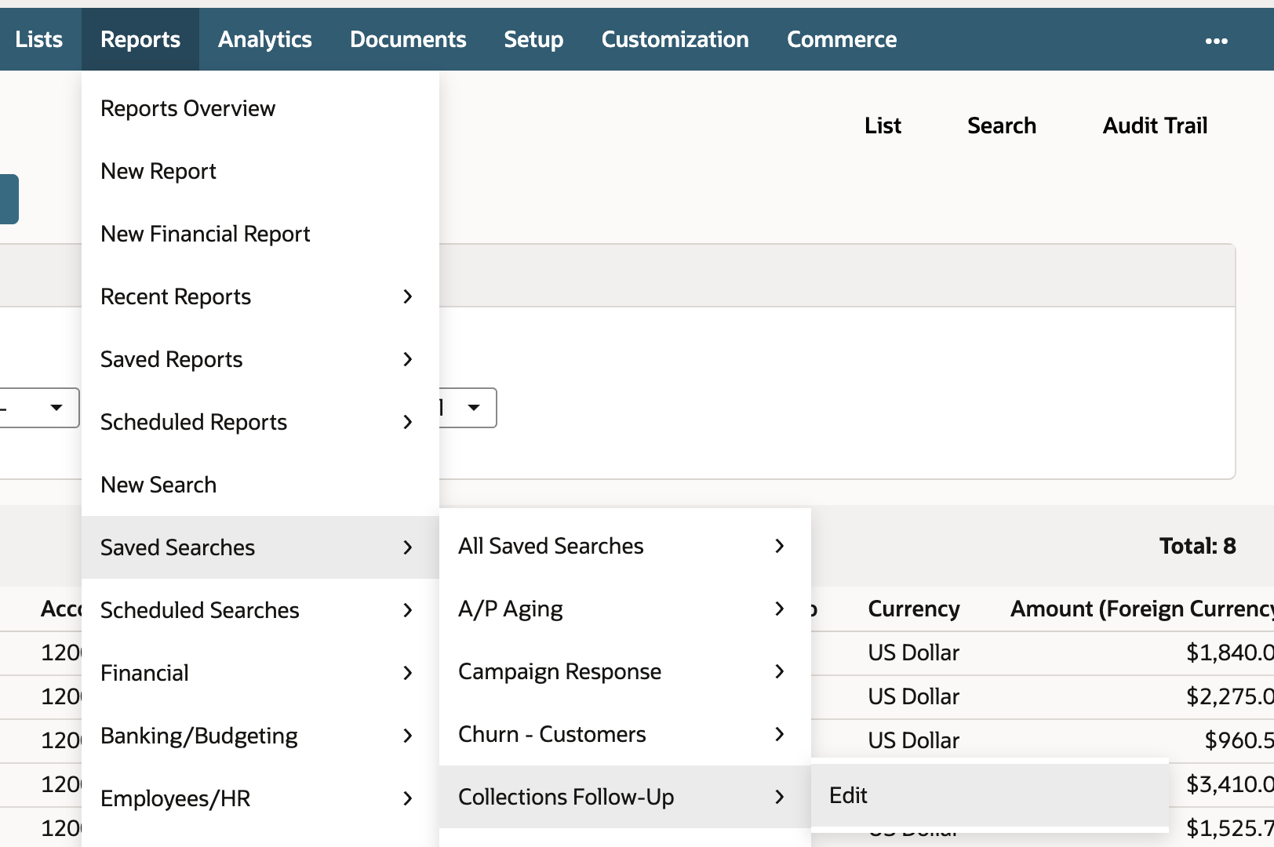Click the List link
1274x847 pixels.
[x=883, y=125]
